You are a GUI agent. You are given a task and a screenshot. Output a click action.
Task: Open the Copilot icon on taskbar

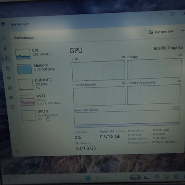[x=156, y=177]
